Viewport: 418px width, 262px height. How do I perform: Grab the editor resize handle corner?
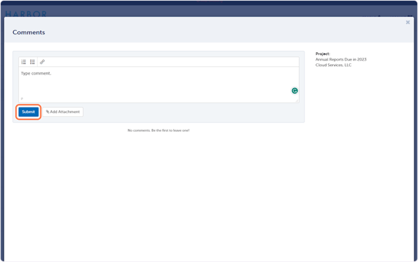pyautogui.click(x=297, y=100)
